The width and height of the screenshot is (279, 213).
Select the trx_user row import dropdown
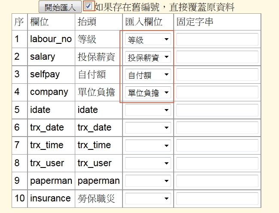click(x=148, y=164)
